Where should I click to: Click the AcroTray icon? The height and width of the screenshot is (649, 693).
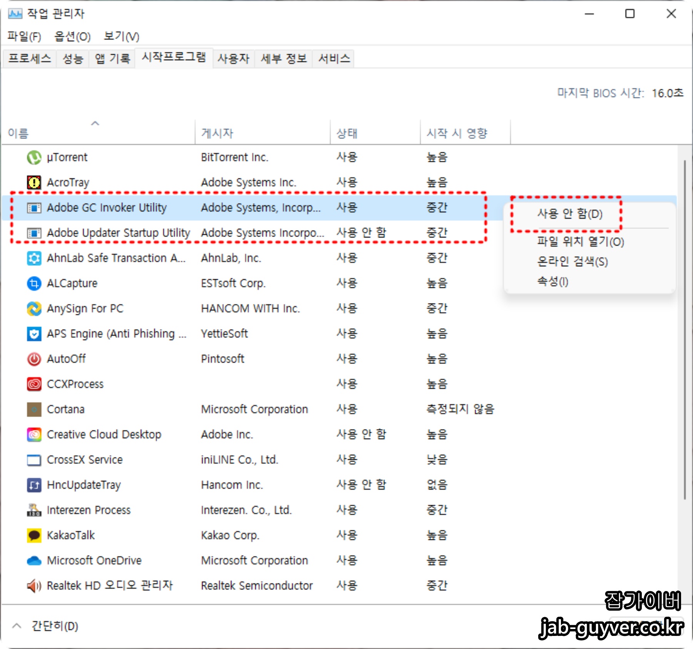(34, 182)
